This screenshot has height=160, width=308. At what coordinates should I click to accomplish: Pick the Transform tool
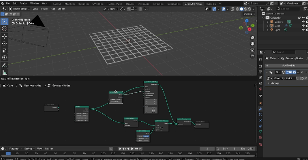coord(4,58)
